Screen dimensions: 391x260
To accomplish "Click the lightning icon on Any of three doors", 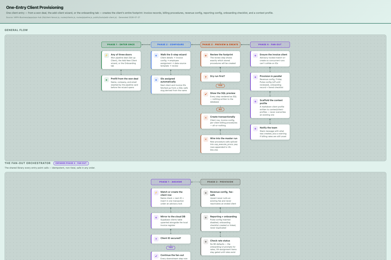I will tap(106, 55).
